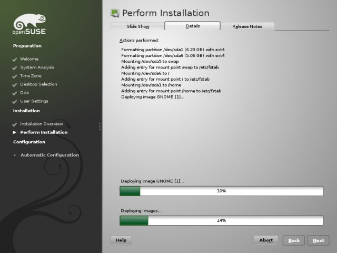Click the Preparation section heading
This screenshot has width=337, height=253.
[27, 46]
